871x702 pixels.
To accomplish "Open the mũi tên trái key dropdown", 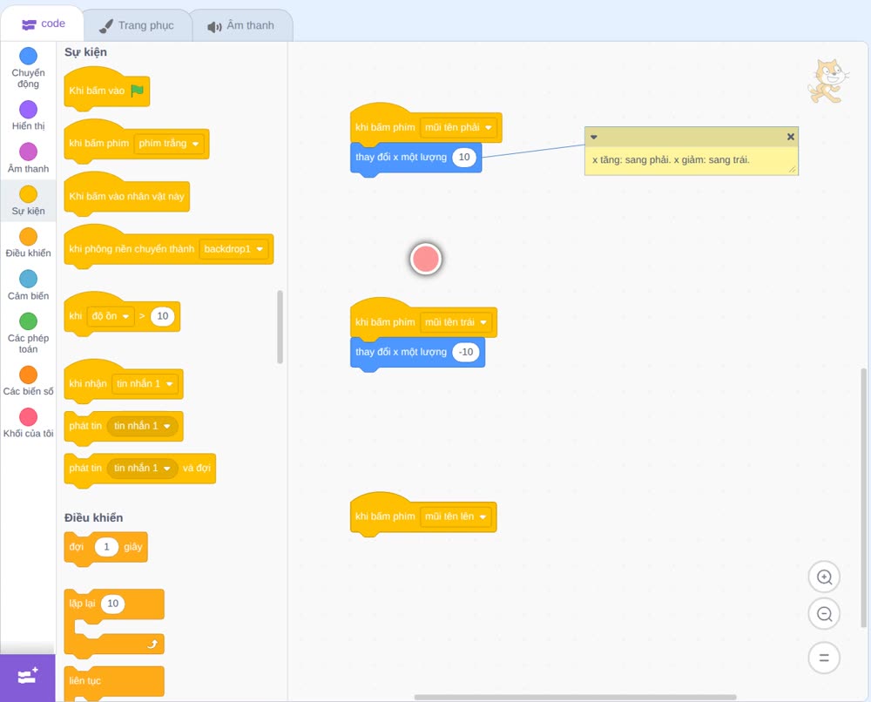I will [456, 322].
